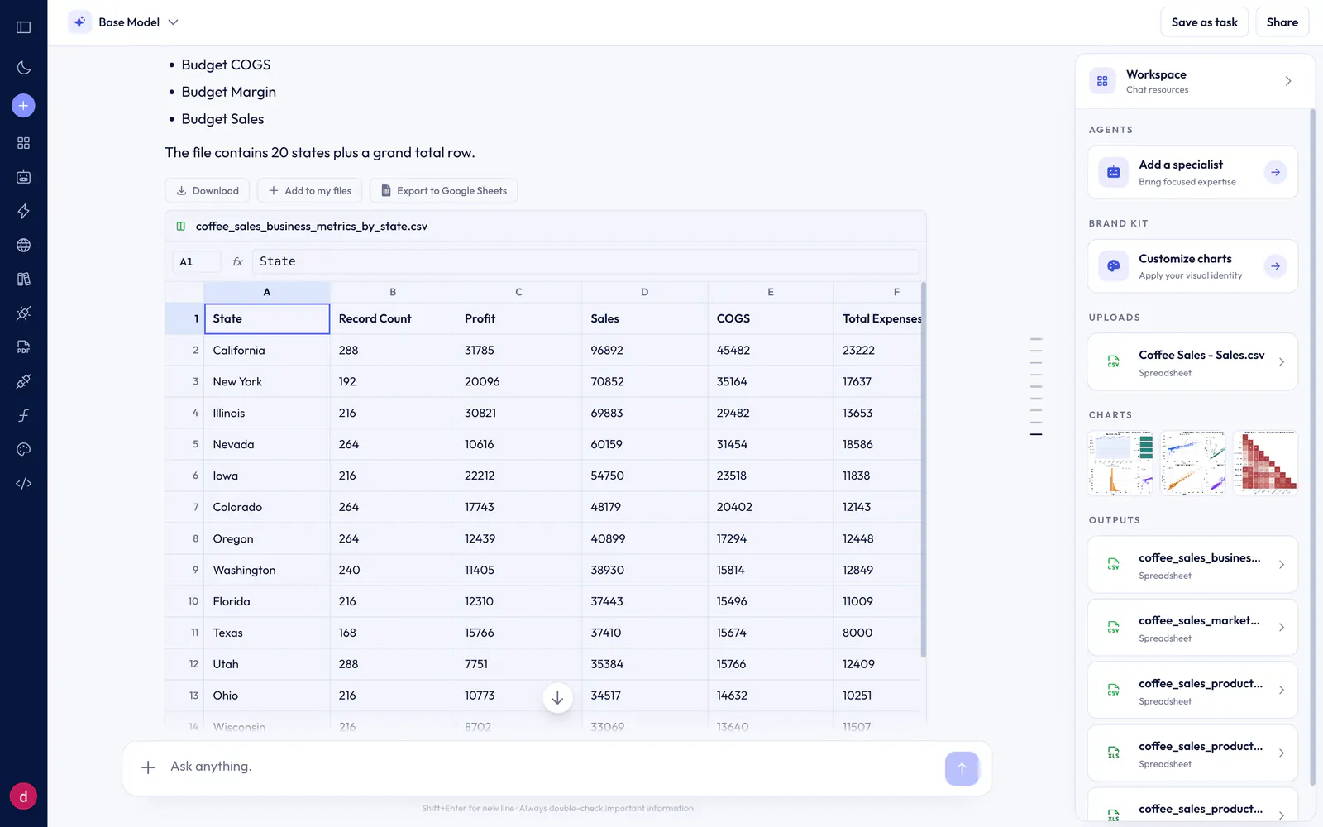Send message with arrow button
1323x827 pixels.
click(x=962, y=768)
